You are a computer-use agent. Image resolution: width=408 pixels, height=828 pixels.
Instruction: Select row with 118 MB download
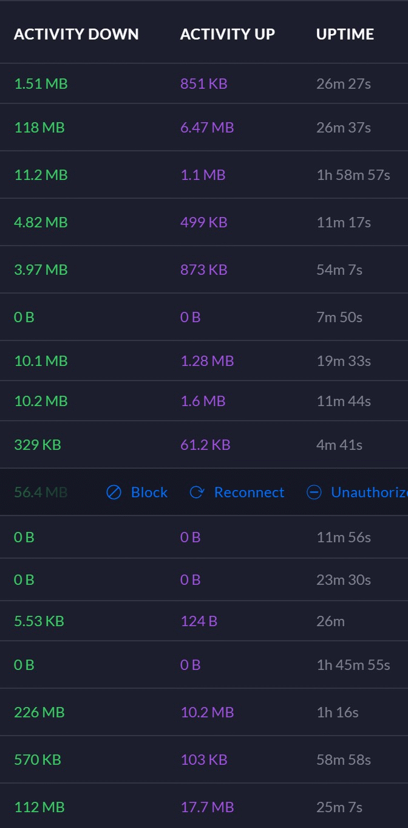204,128
